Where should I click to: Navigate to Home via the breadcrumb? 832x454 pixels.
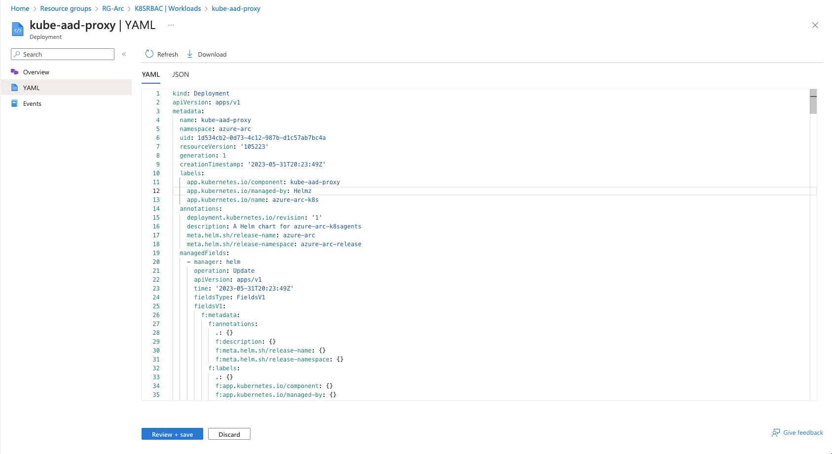[20, 8]
